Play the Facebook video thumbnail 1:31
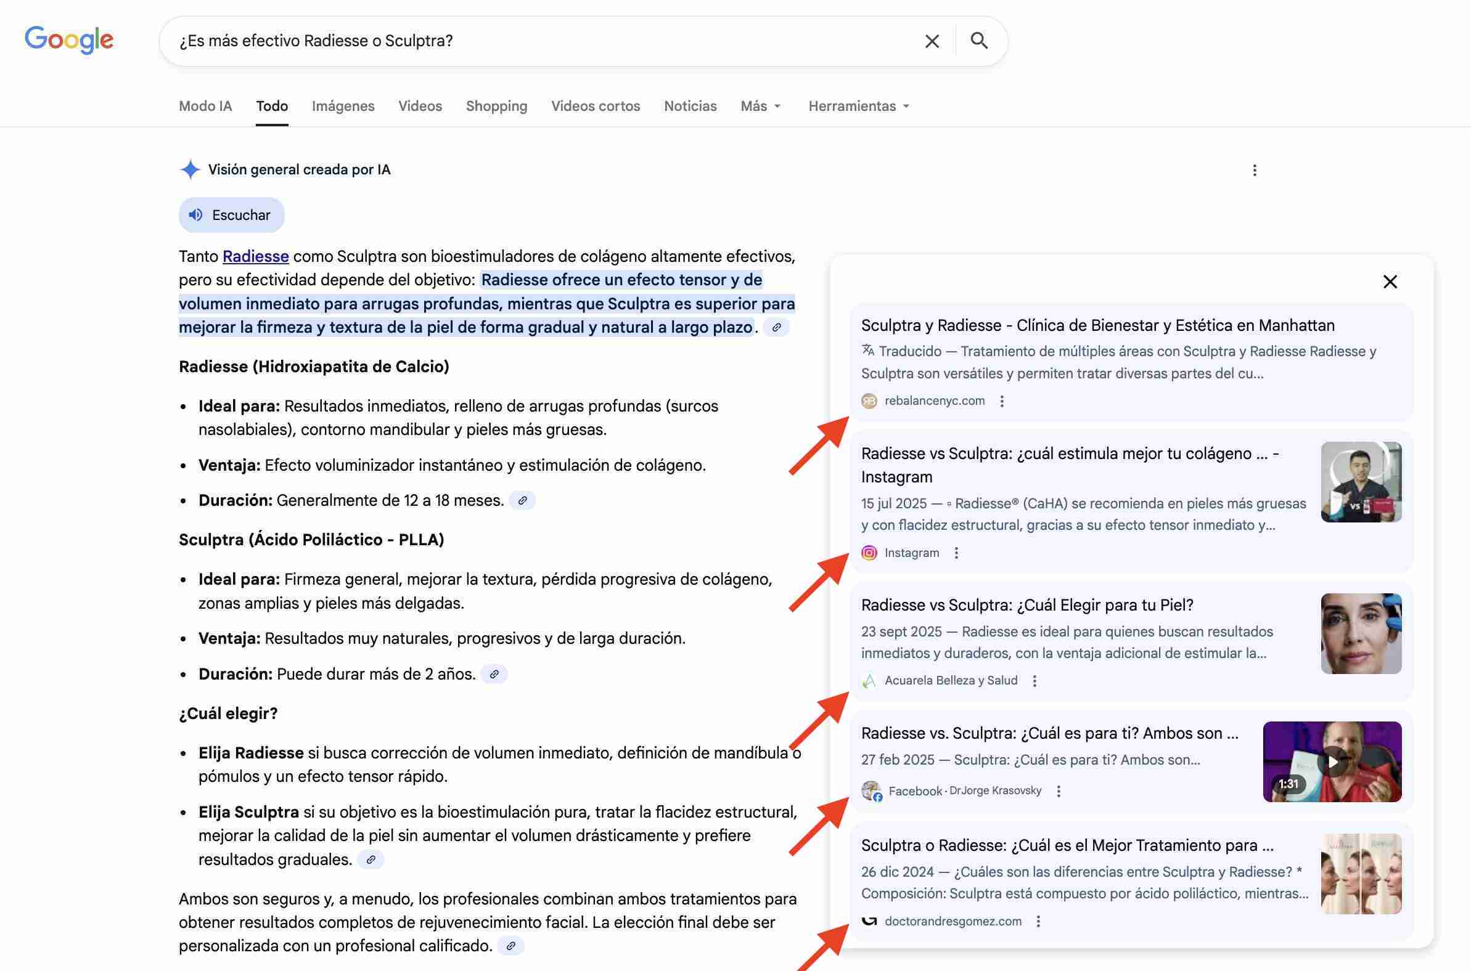The height and width of the screenshot is (971, 1471). click(1332, 762)
